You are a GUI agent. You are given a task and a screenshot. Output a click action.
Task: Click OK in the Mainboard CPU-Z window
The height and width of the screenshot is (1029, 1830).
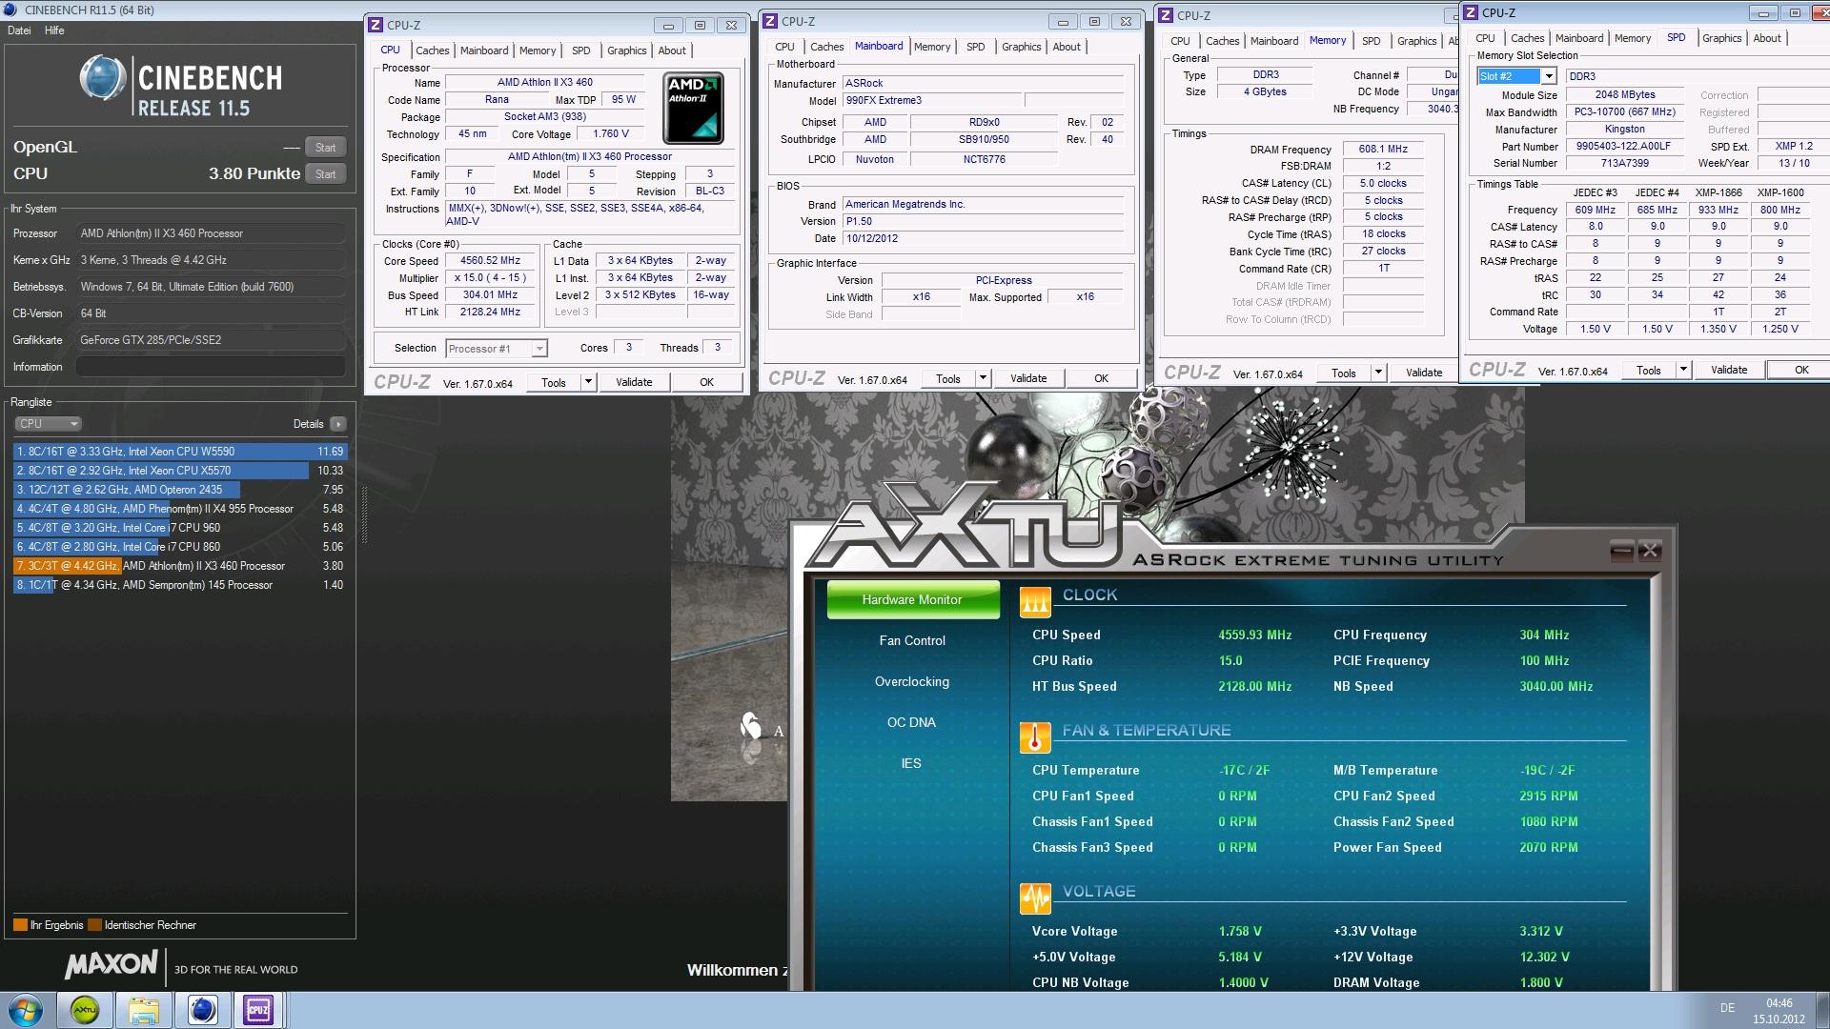pyautogui.click(x=1101, y=378)
